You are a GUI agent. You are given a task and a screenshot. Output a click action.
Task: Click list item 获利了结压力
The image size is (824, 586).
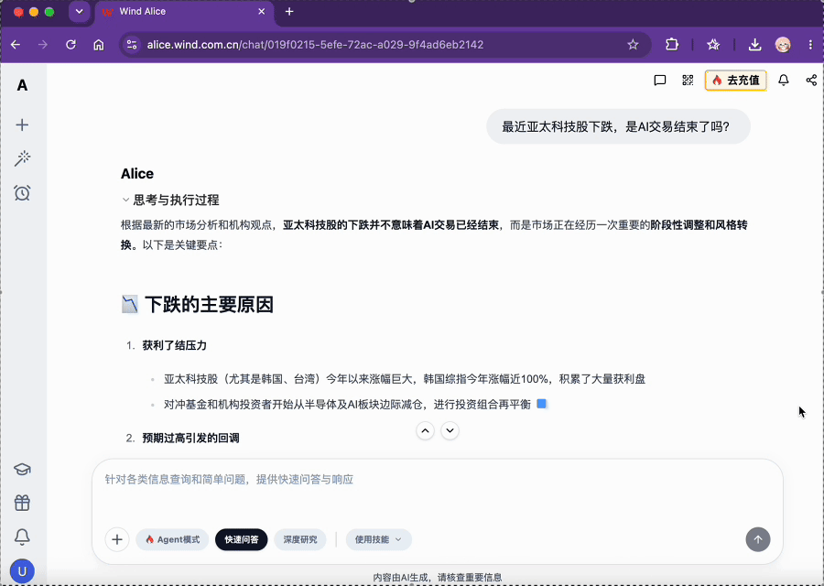[175, 345]
